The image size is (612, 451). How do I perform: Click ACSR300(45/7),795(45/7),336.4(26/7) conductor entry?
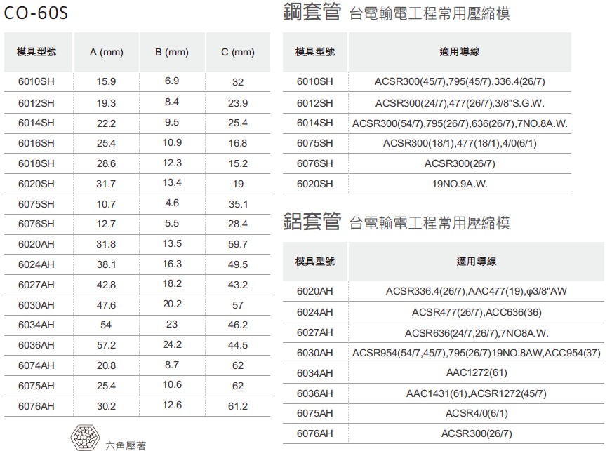pyautogui.click(x=460, y=81)
